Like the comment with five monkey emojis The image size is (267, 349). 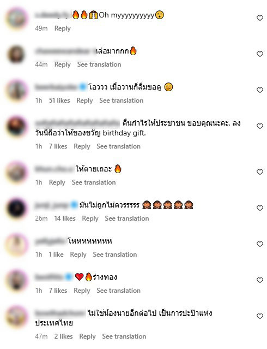260,208
